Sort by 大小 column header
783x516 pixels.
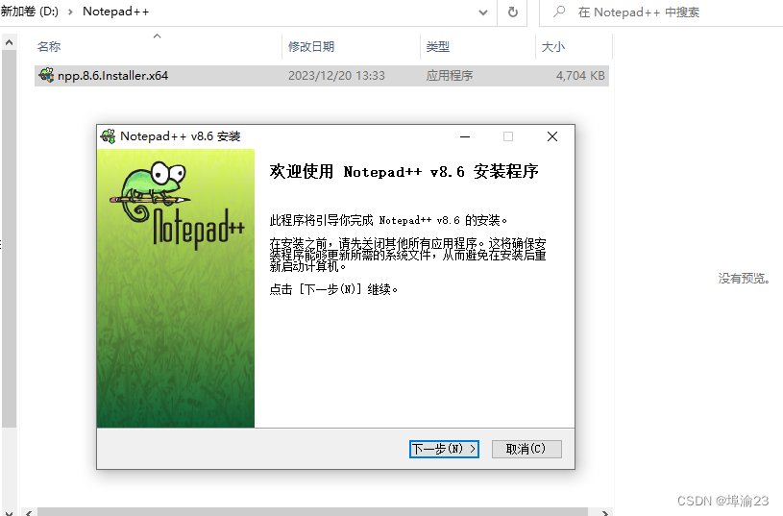click(553, 47)
